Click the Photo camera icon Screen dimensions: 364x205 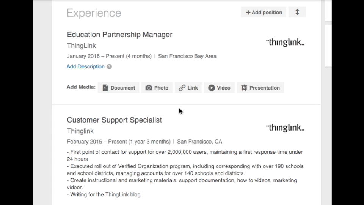[x=149, y=88]
